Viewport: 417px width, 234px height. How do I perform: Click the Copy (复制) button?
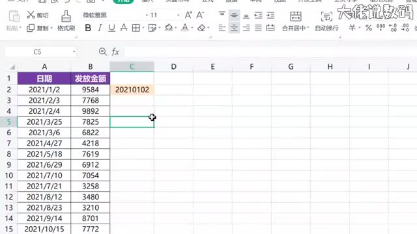(x=38, y=28)
